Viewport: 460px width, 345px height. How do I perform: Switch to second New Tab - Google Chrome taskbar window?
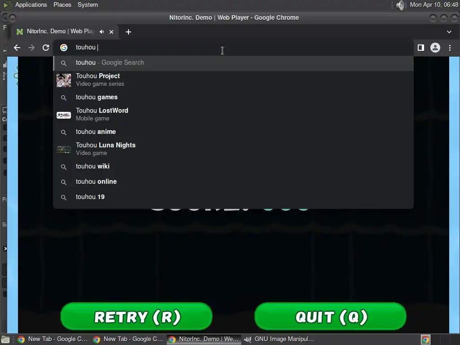128,339
